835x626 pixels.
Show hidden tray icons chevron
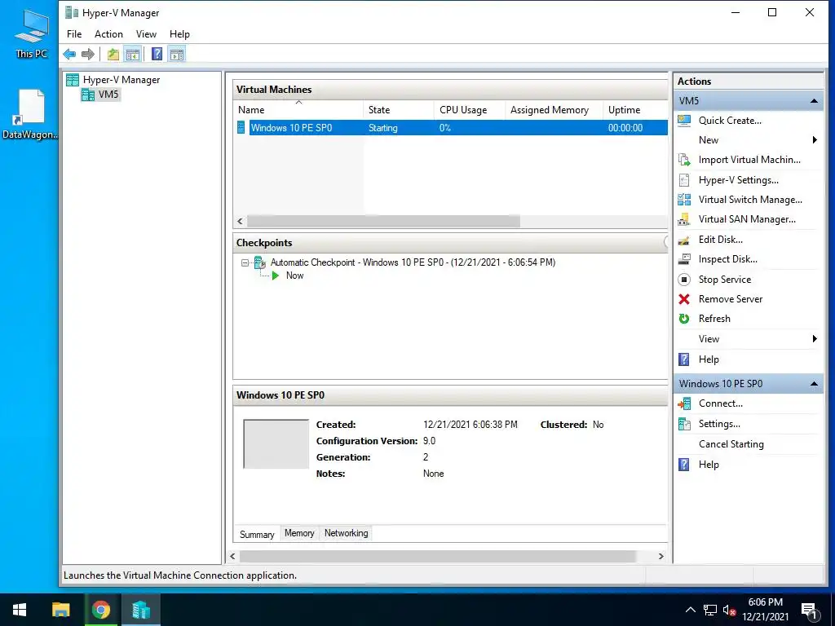pos(690,610)
